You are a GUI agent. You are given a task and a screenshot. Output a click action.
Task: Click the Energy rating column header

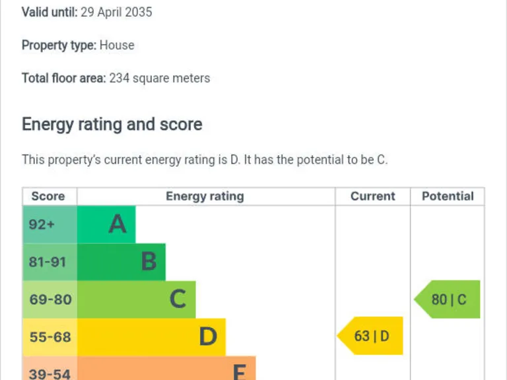tap(205, 196)
